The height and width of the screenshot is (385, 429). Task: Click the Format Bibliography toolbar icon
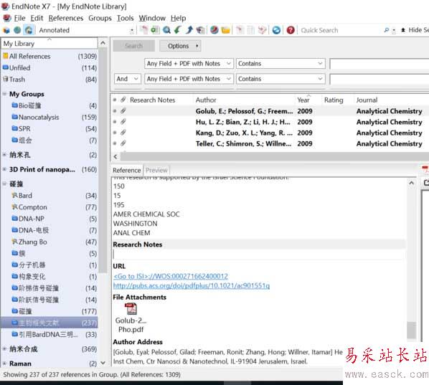click(250, 30)
